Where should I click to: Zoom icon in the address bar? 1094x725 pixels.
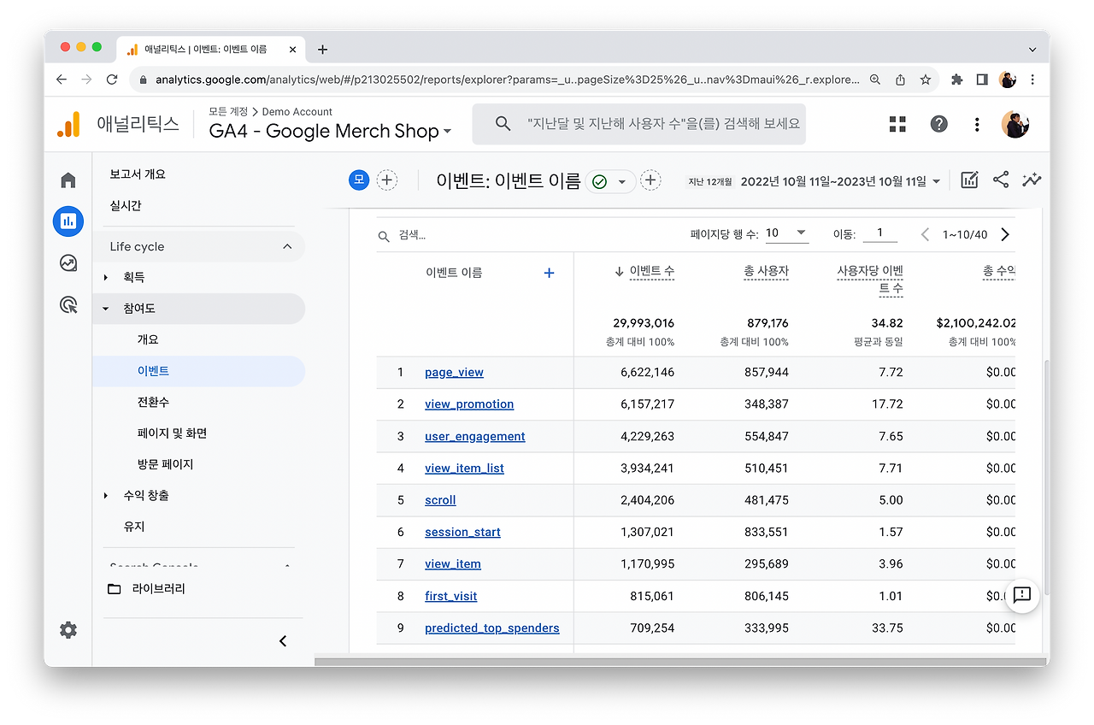(x=875, y=80)
